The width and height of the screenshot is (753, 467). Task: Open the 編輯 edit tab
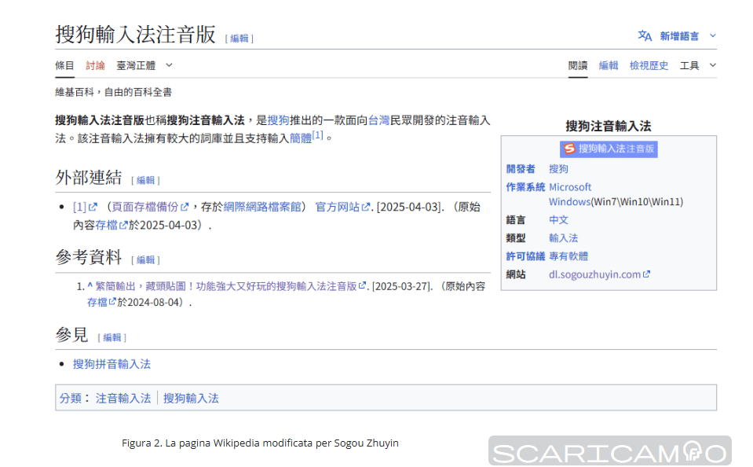[x=609, y=65]
